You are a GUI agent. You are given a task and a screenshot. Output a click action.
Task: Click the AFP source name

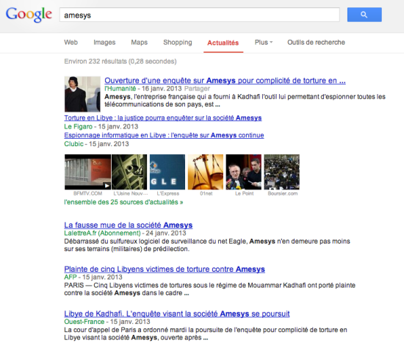(x=71, y=277)
